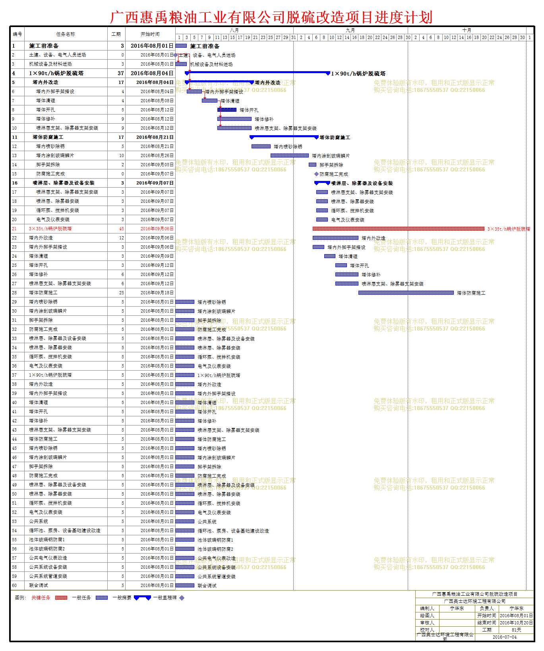The width and height of the screenshot is (544, 651).
Task: Click the 编制人 name 宁华东
Action: click(457, 608)
